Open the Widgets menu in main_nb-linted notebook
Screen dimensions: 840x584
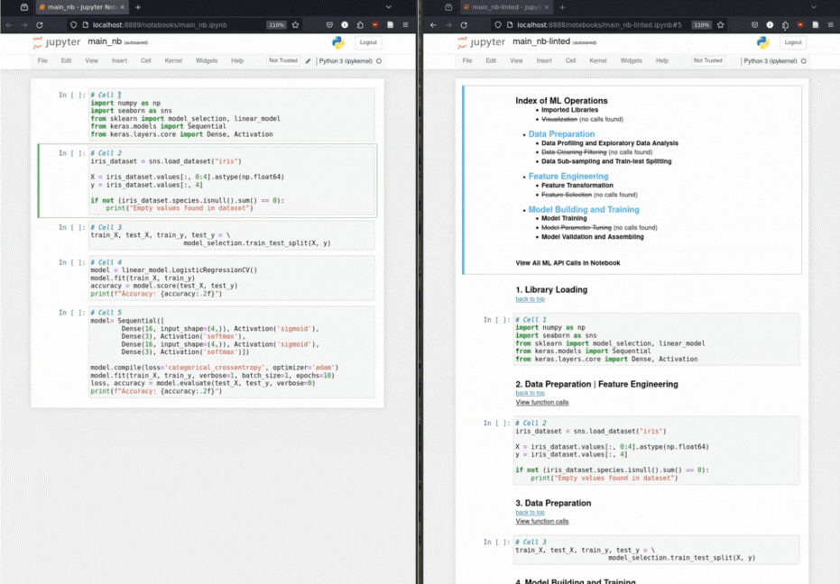click(x=631, y=61)
